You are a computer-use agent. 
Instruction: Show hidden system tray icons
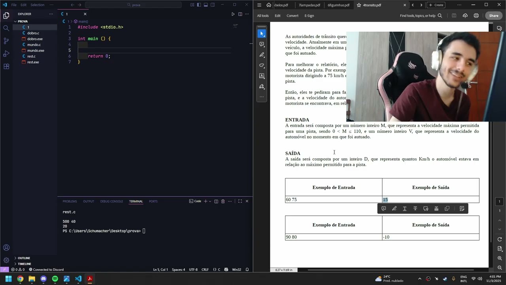click(x=419, y=279)
